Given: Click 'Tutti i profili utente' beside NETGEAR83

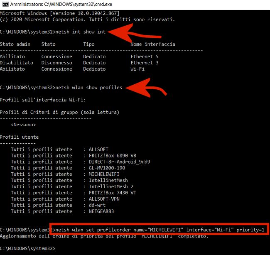Looking at the screenshot, I should [x=42, y=211].
